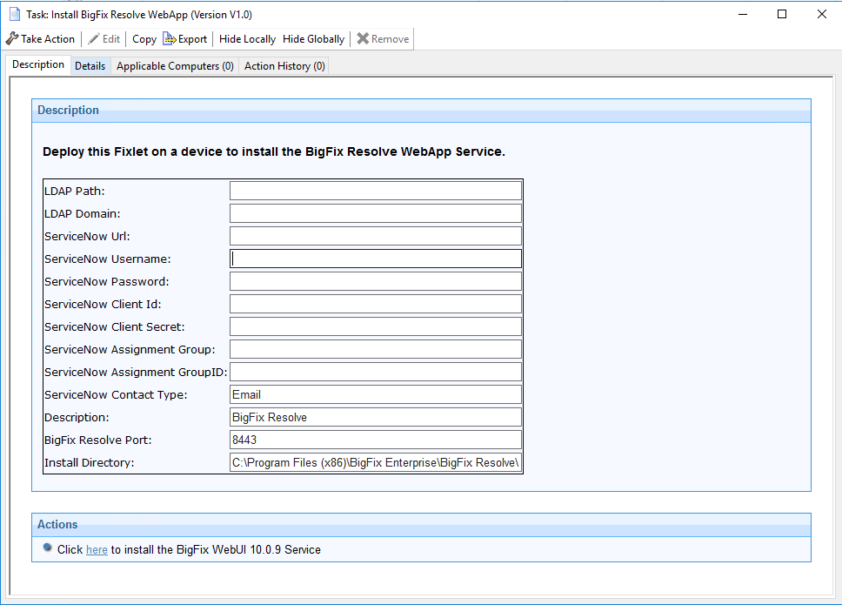Screen dimensions: 842x605
Task: Focus the ServiceNow Assignment GroupID field
Action: (376, 372)
